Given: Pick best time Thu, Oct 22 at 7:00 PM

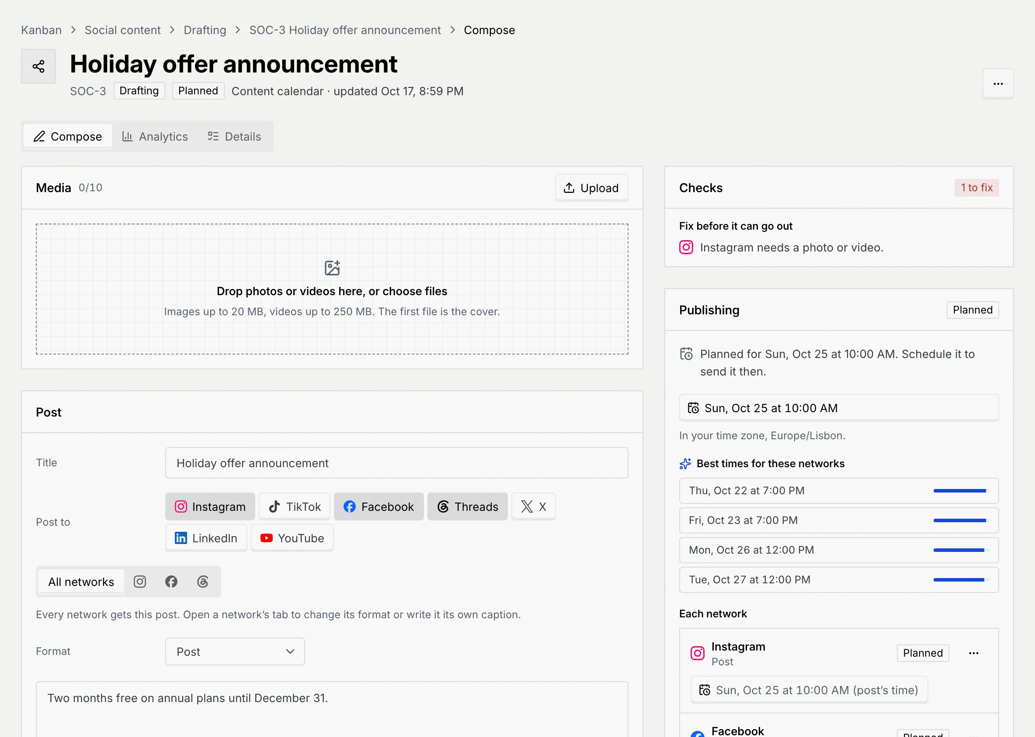Looking at the screenshot, I should click(x=839, y=491).
